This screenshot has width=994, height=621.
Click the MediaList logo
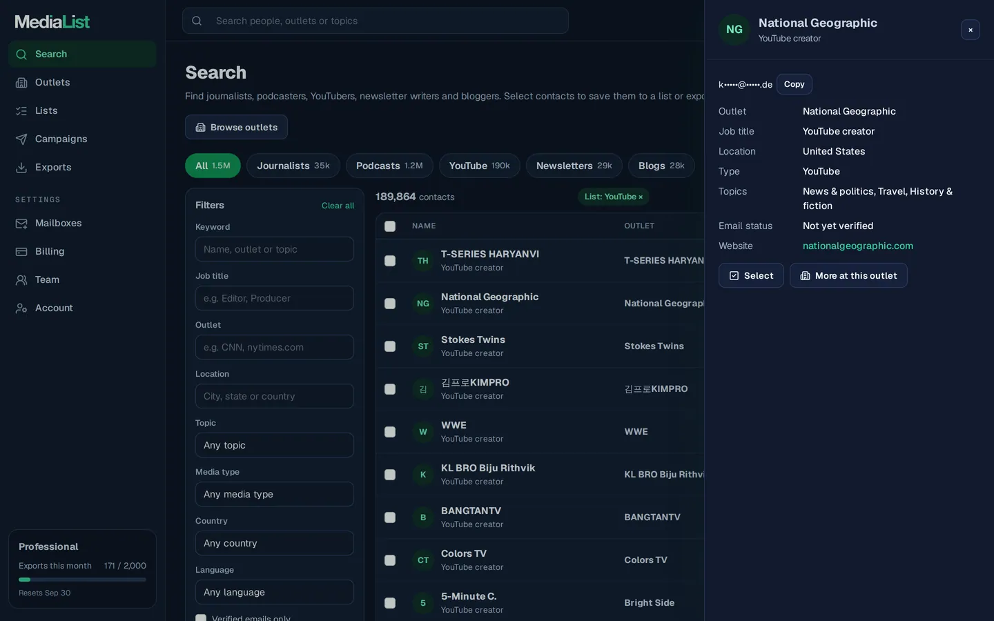coord(52,22)
